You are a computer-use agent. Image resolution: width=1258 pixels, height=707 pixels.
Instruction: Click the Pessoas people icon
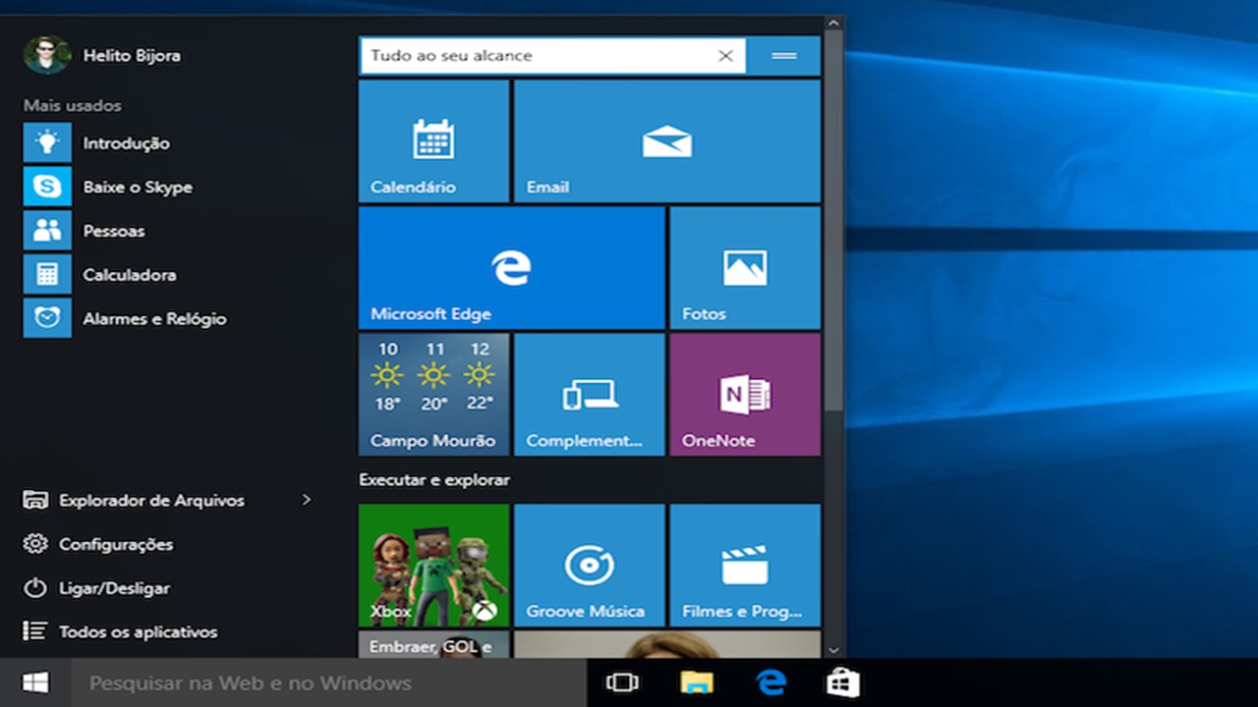tap(47, 231)
